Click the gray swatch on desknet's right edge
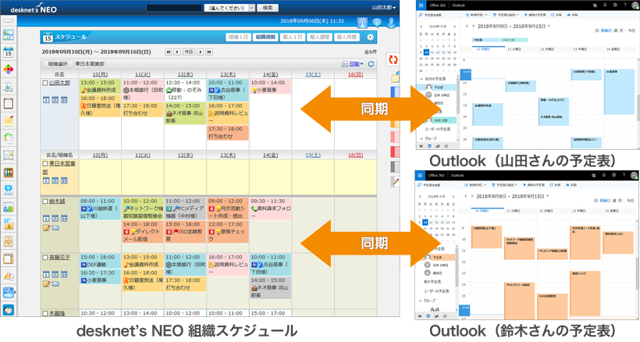640x342 pixels. [x=395, y=166]
